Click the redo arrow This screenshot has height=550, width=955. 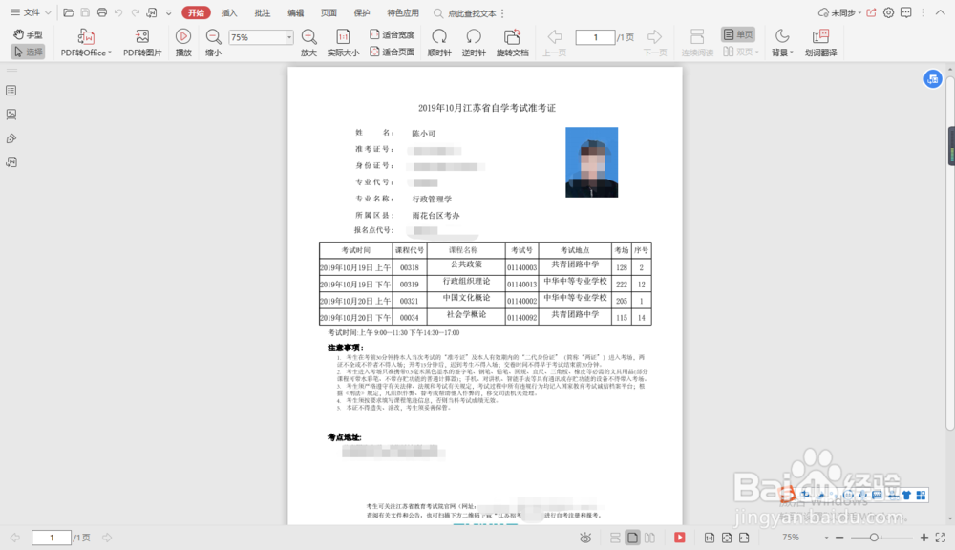coord(136,12)
